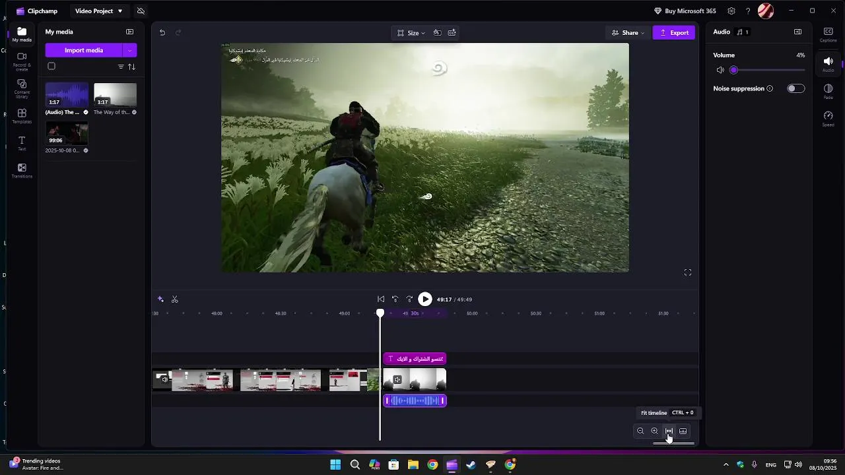Select the purple audio clip on timeline
Viewport: 845px width, 475px height.
click(415, 400)
